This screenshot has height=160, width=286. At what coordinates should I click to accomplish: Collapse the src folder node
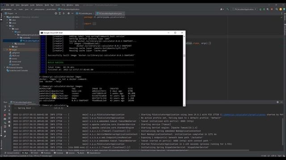[x=8, y=26]
